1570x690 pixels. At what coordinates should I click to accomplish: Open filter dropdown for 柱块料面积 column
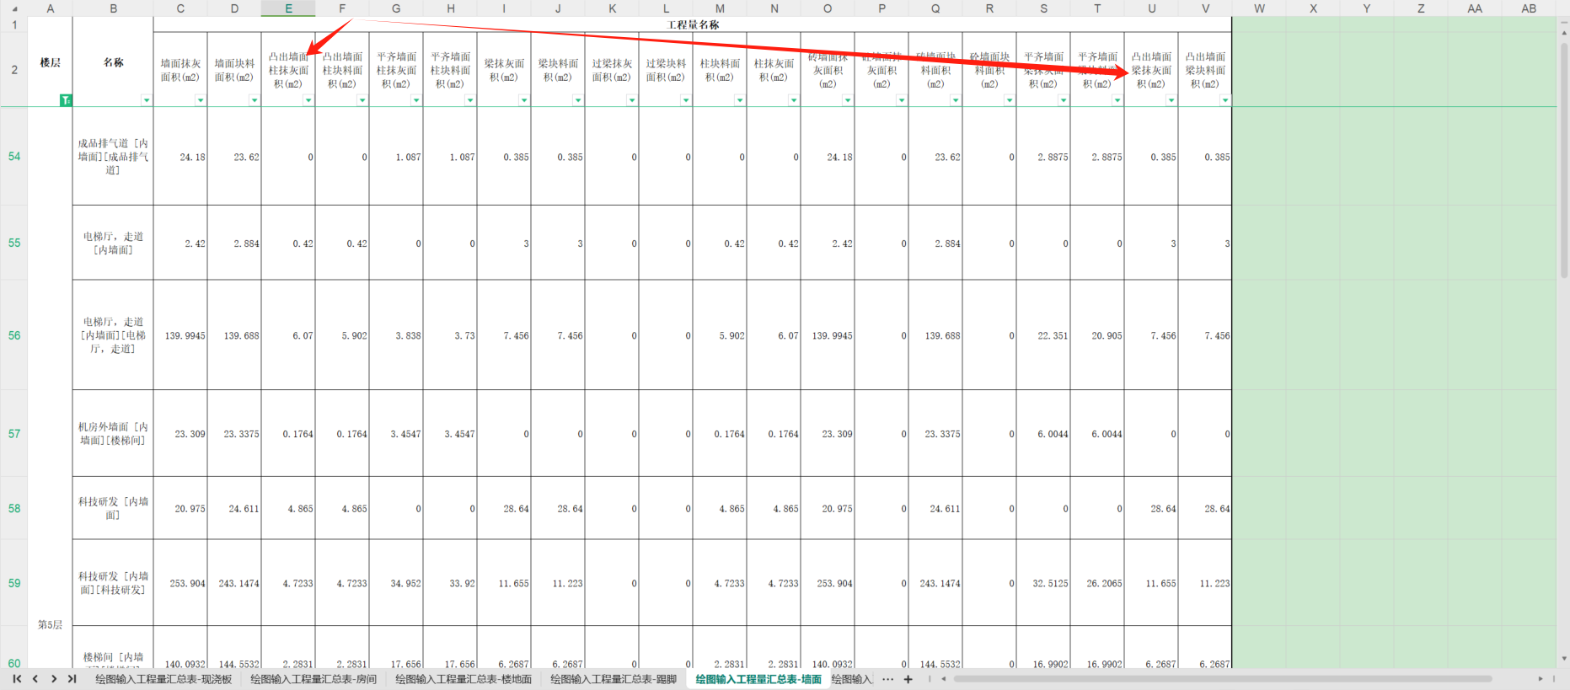(x=740, y=100)
